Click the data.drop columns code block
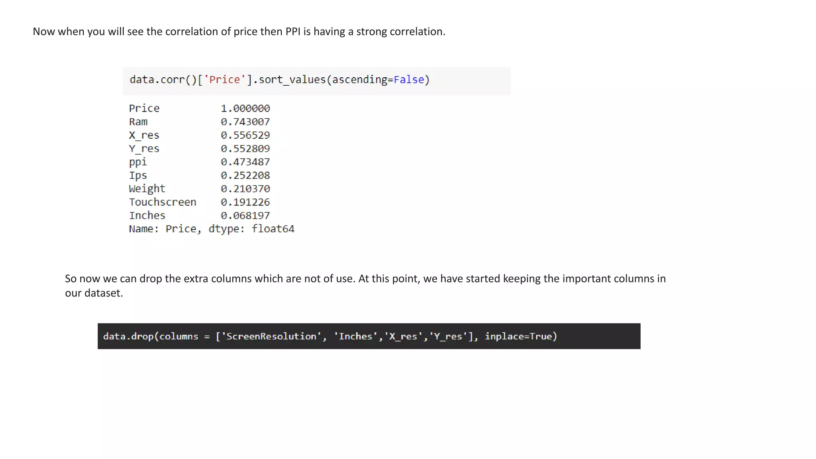The height and width of the screenshot is (459, 816). coord(369,336)
